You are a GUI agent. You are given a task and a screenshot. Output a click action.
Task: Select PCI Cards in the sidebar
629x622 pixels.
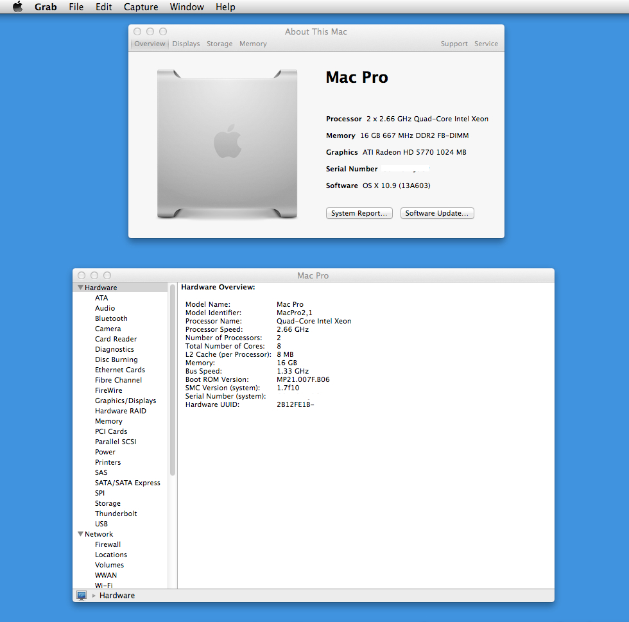(x=111, y=431)
